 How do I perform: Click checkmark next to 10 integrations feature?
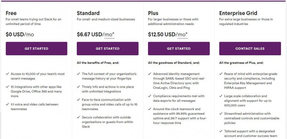7,87
